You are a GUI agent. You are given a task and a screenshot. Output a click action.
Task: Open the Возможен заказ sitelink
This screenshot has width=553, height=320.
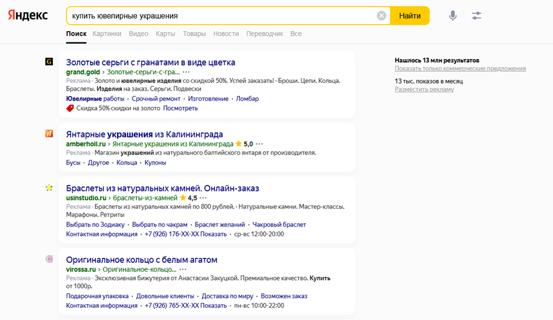tap(284, 296)
